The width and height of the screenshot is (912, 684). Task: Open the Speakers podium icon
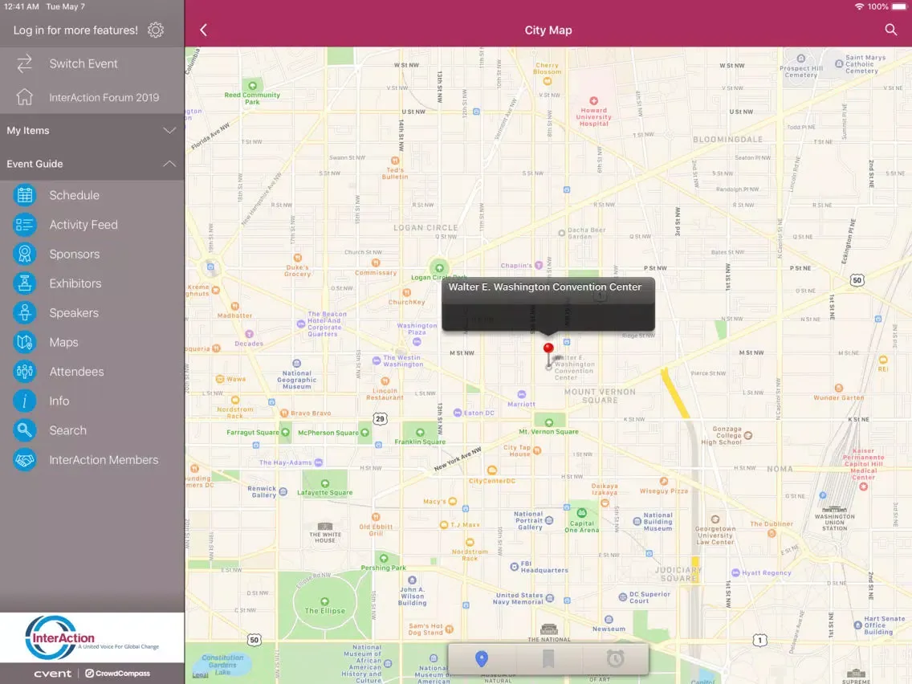(24, 313)
